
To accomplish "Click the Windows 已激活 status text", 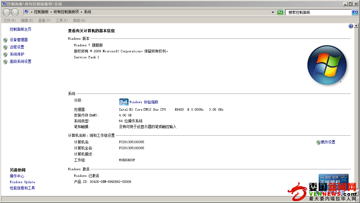I will (86, 176).
